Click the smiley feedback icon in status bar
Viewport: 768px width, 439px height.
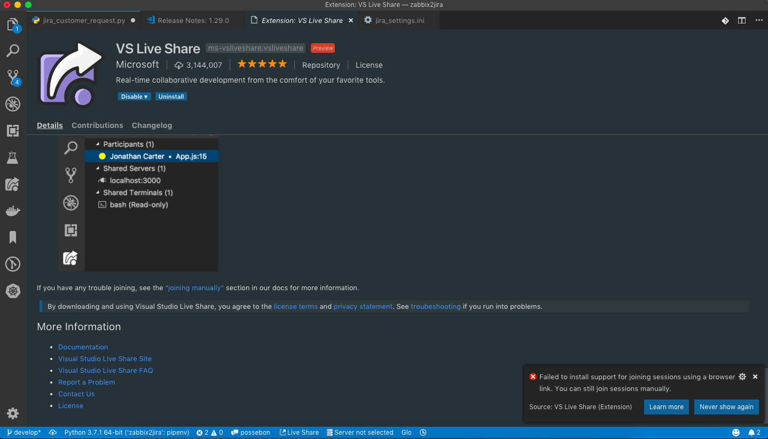(x=736, y=433)
